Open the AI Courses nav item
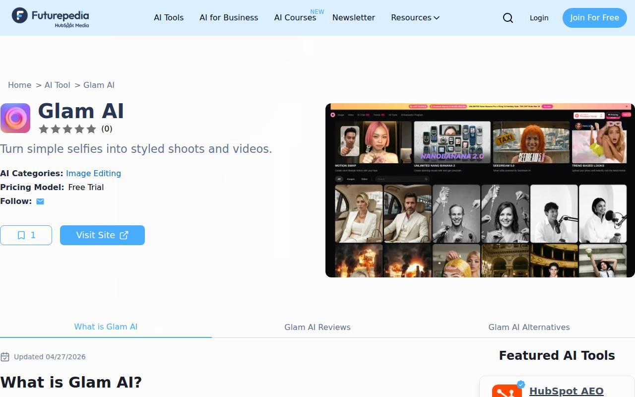The width and height of the screenshot is (635, 397). point(295,18)
